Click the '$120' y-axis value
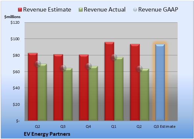This screenshot has width=194, height=139. [x=15, y=22]
